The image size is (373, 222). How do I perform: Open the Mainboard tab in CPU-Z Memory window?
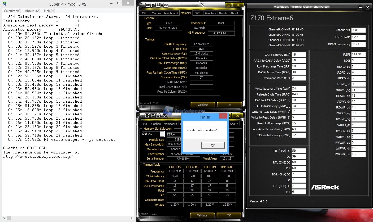(171, 13)
